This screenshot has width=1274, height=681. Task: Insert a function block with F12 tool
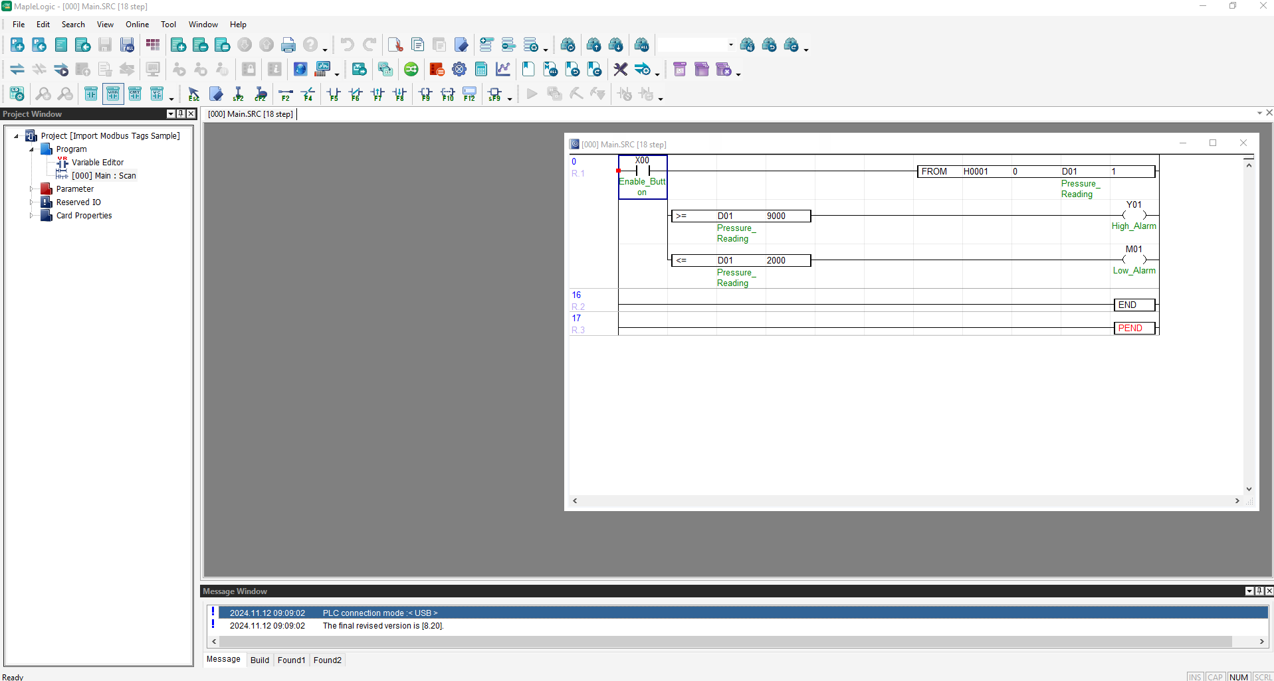click(470, 94)
